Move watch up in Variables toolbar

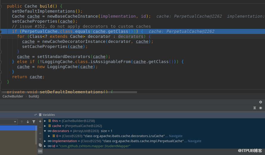40,133
